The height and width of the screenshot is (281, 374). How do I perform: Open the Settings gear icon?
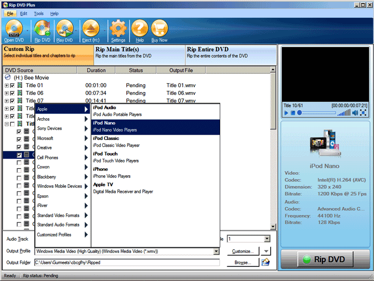pos(118,29)
